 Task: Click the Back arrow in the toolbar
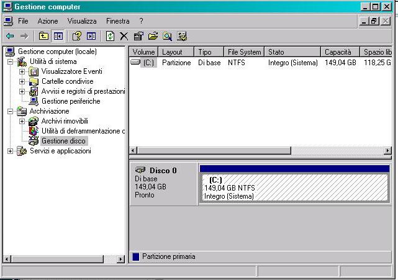point(10,36)
